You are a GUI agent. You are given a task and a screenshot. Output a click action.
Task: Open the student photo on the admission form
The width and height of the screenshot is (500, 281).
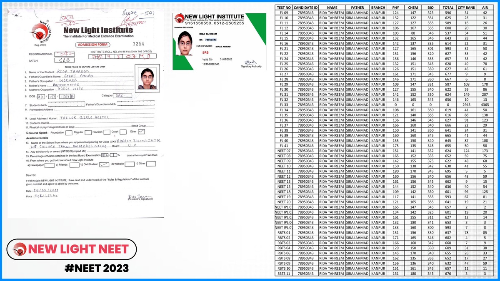tap(147, 77)
